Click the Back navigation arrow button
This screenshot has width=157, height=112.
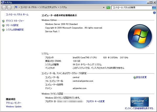point(4,8)
